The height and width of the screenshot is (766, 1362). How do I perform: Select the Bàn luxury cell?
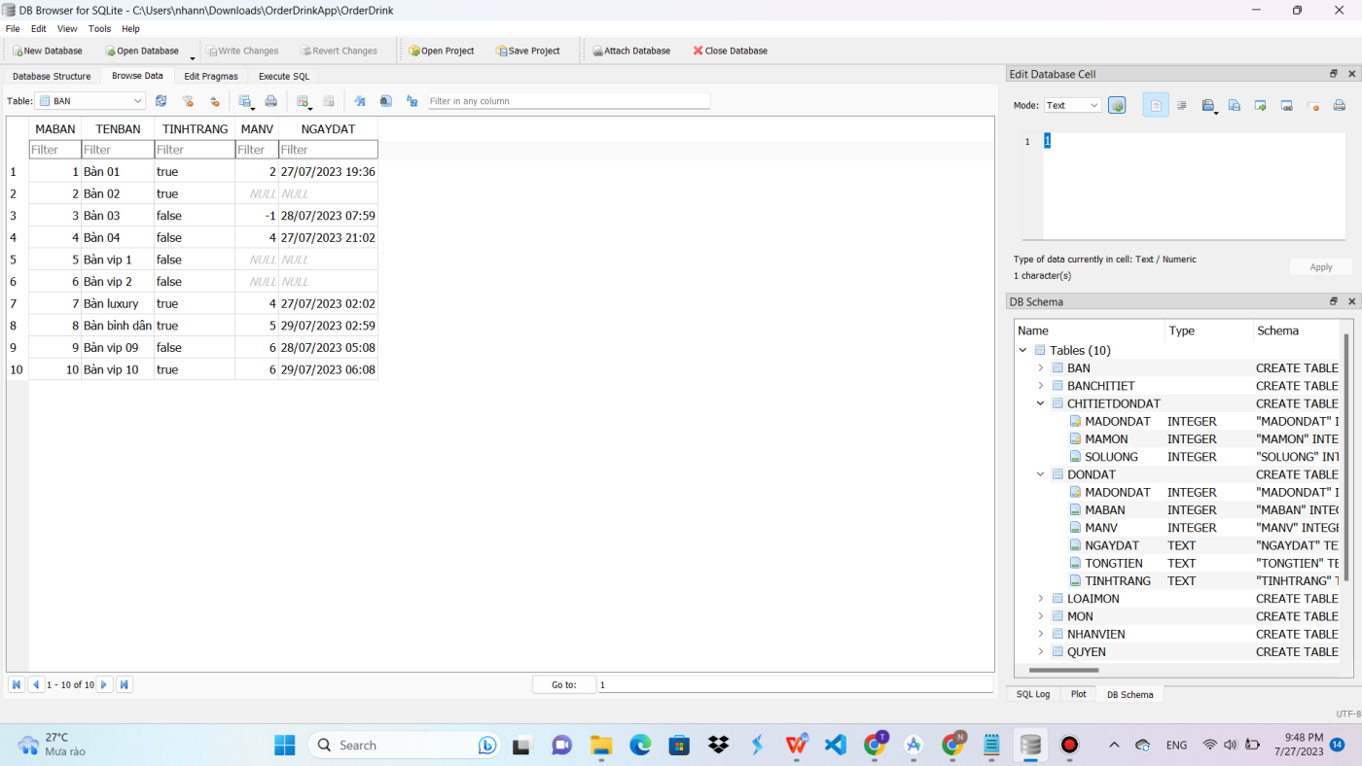118,303
